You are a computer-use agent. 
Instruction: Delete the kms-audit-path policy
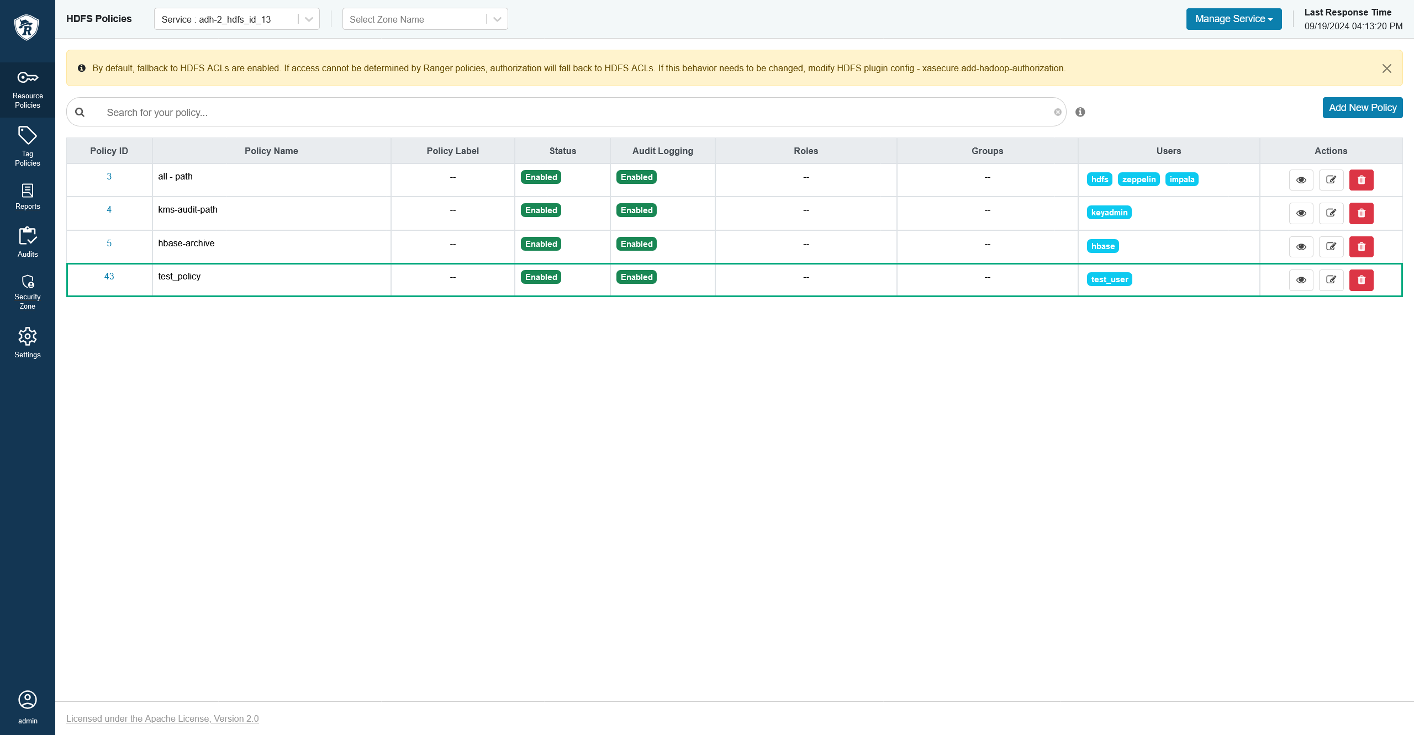click(x=1361, y=213)
